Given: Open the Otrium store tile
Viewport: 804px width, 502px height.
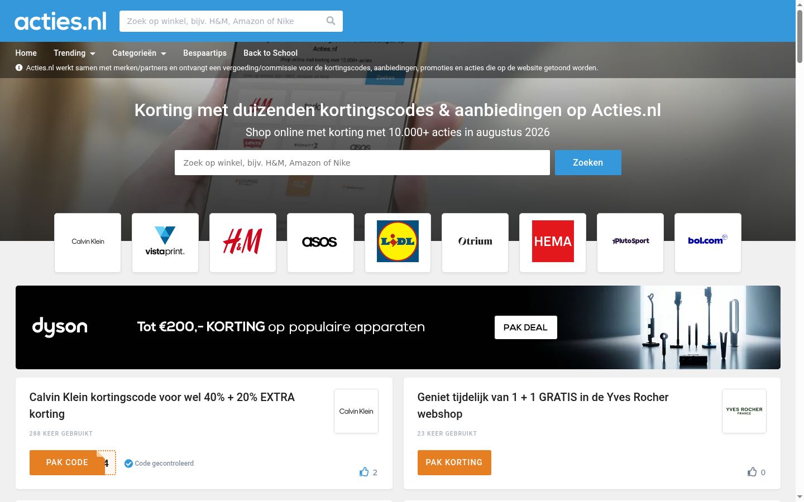Looking at the screenshot, I should (x=475, y=243).
